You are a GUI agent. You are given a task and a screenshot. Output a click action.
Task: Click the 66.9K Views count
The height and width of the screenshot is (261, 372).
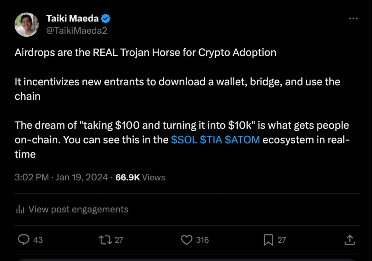[140, 178]
